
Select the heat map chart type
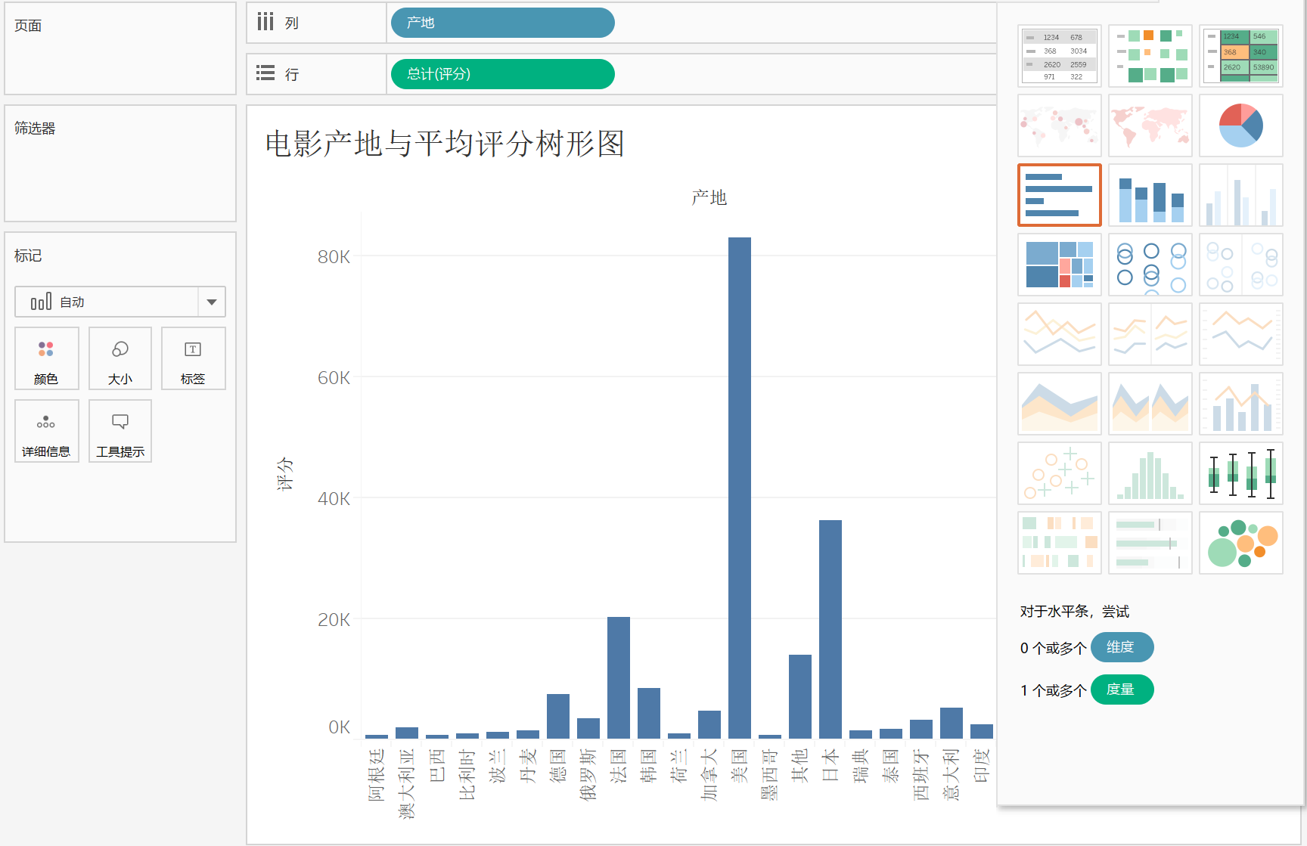pyautogui.click(x=1150, y=56)
